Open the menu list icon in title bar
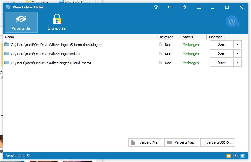251x162 pixels. pos(199,7)
